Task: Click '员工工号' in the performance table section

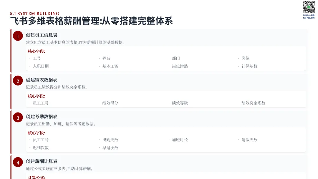Action: pyautogui.click(x=41, y=103)
